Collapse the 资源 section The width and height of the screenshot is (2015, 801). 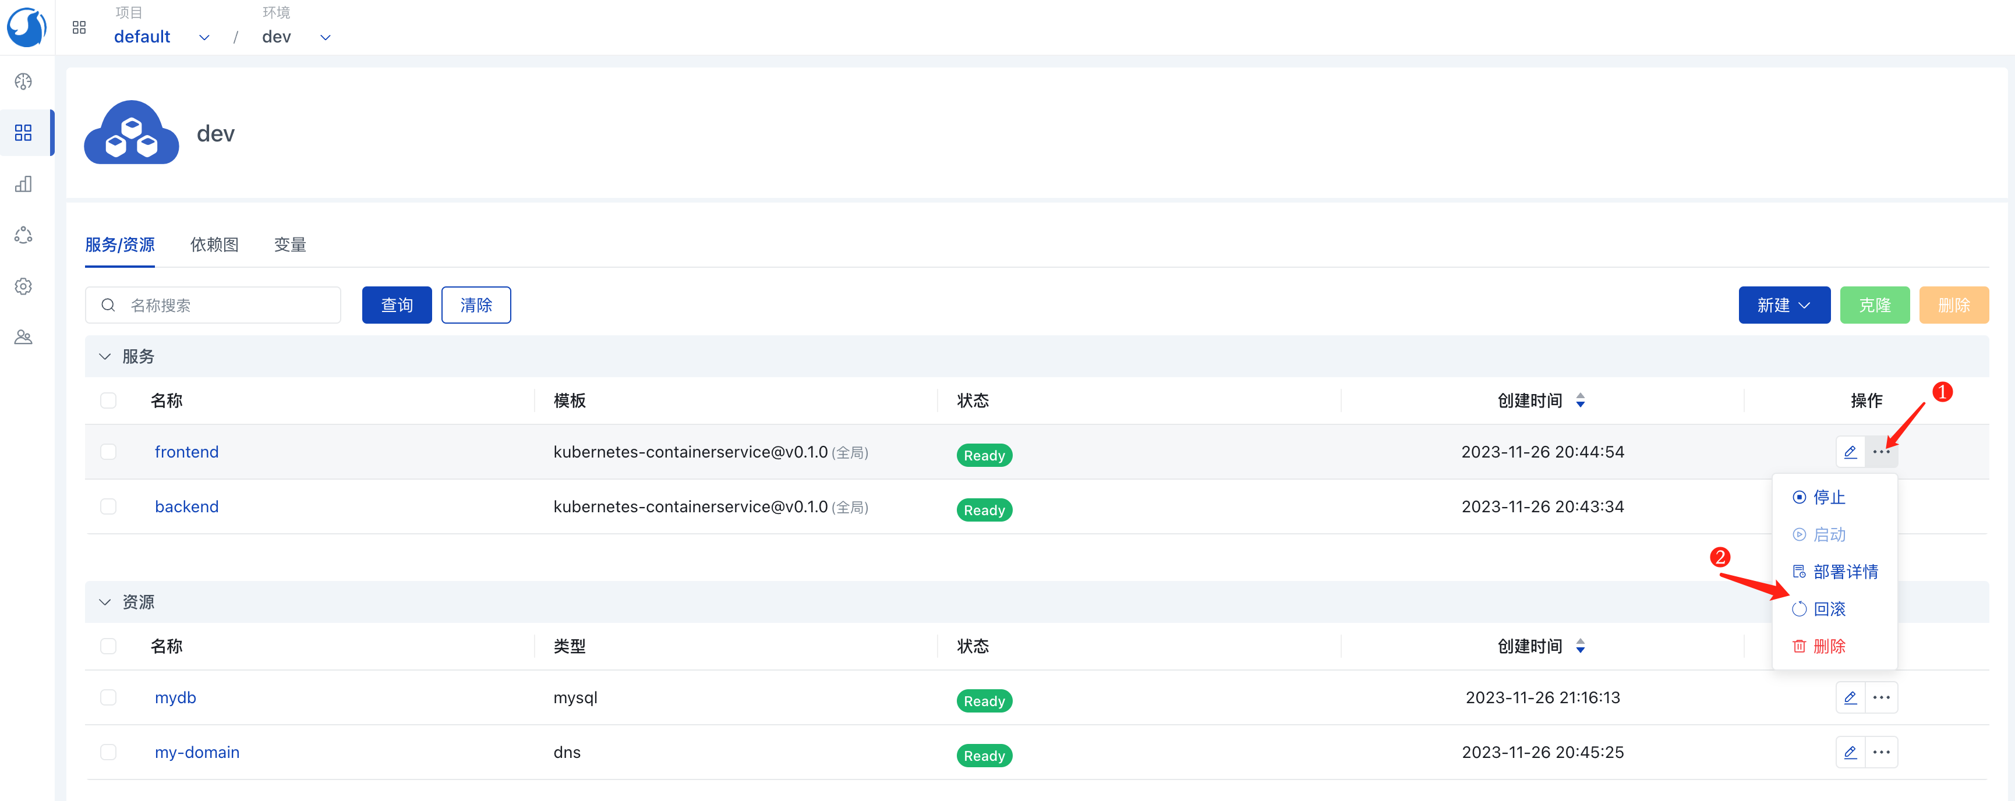105,602
